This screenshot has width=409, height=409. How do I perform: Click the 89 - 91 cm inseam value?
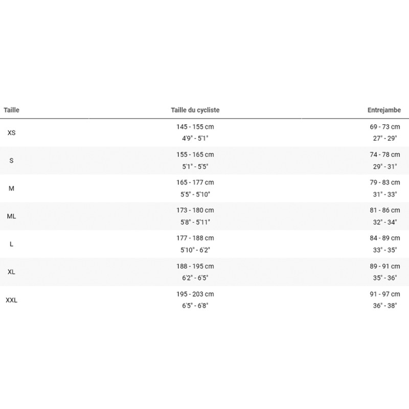(x=385, y=266)
